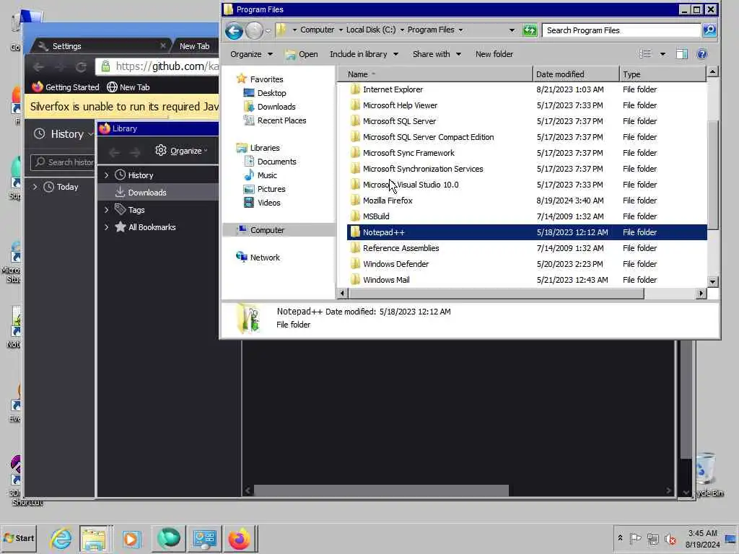Go back in Explorer navigation
Viewport: 739px width, 554px height.
pyautogui.click(x=234, y=30)
